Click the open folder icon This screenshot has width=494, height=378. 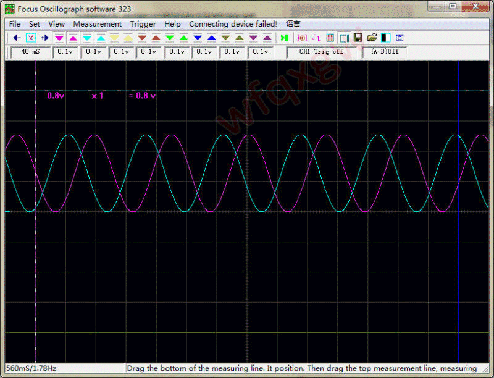pos(372,38)
